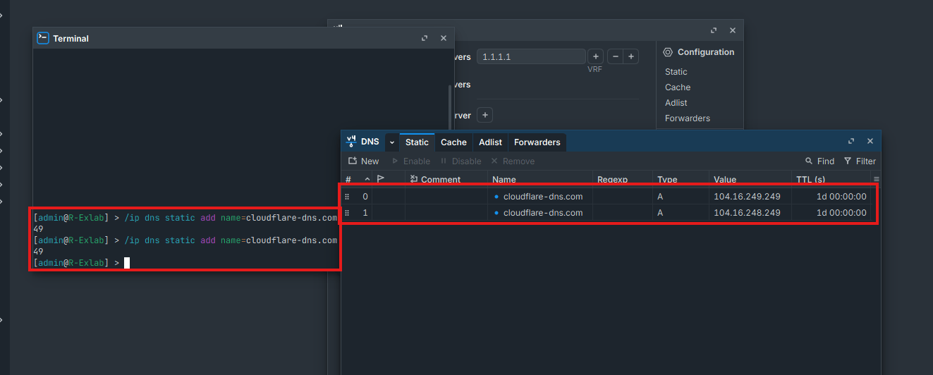The height and width of the screenshot is (375, 933).
Task: Grab the drag handle of row 1
Action: (347, 213)
